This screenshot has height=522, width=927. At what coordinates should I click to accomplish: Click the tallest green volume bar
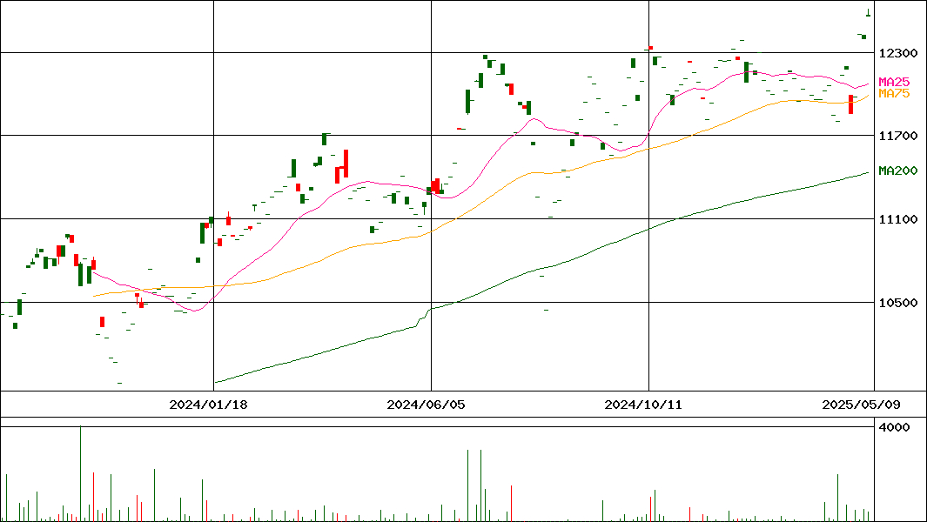[x=80, y=473]
